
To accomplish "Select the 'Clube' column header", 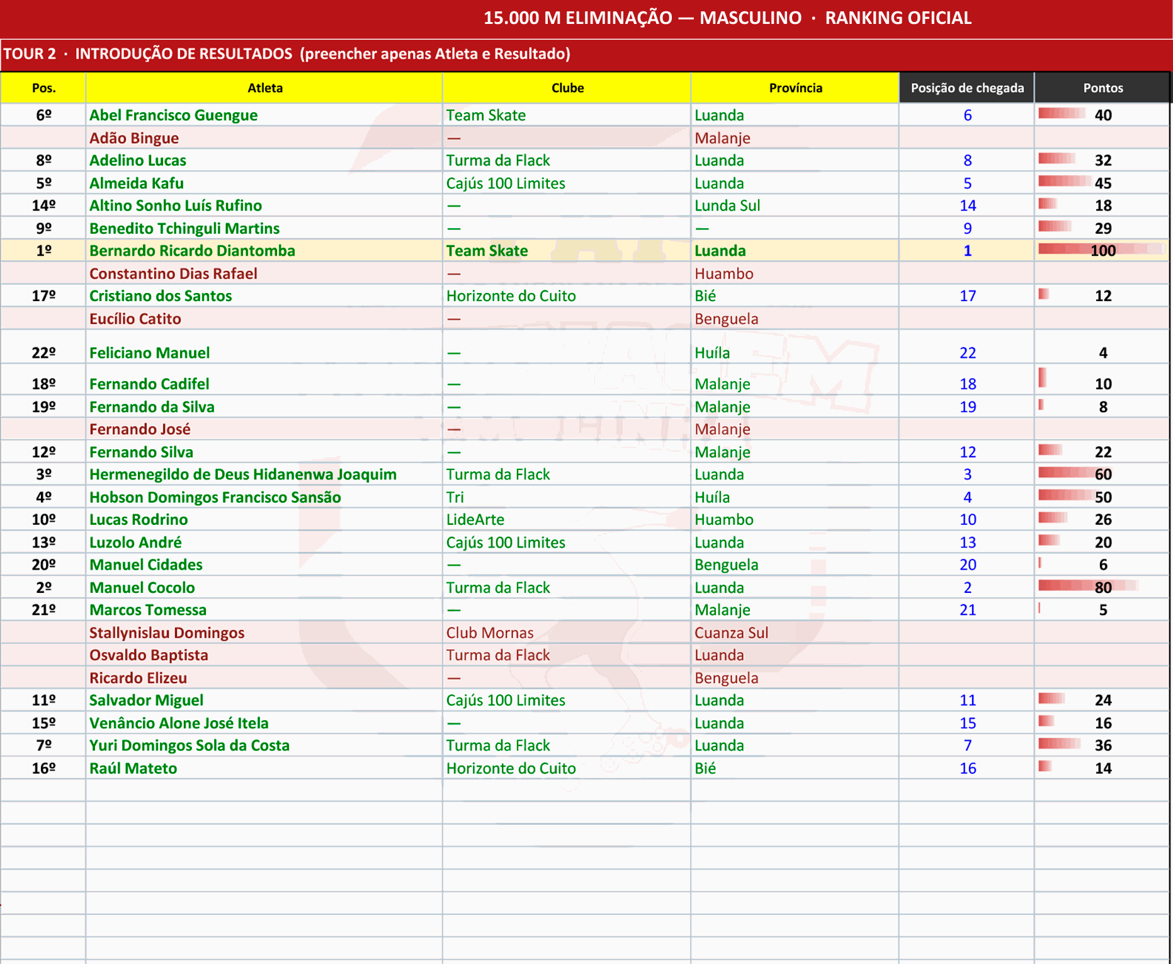I will tap(567, 88).
